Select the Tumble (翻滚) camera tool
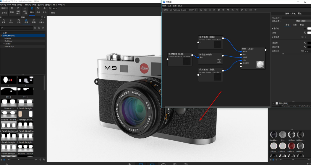This screenshot has width=311, height=165. [x=32, y=11]
